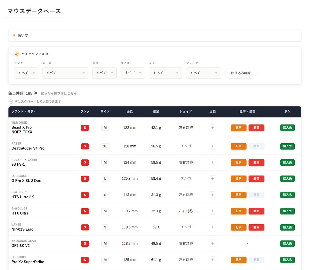Click the XL size badge for DeathAdder V4 Pro
Screen dimensions: 311x270
[105, 146]
